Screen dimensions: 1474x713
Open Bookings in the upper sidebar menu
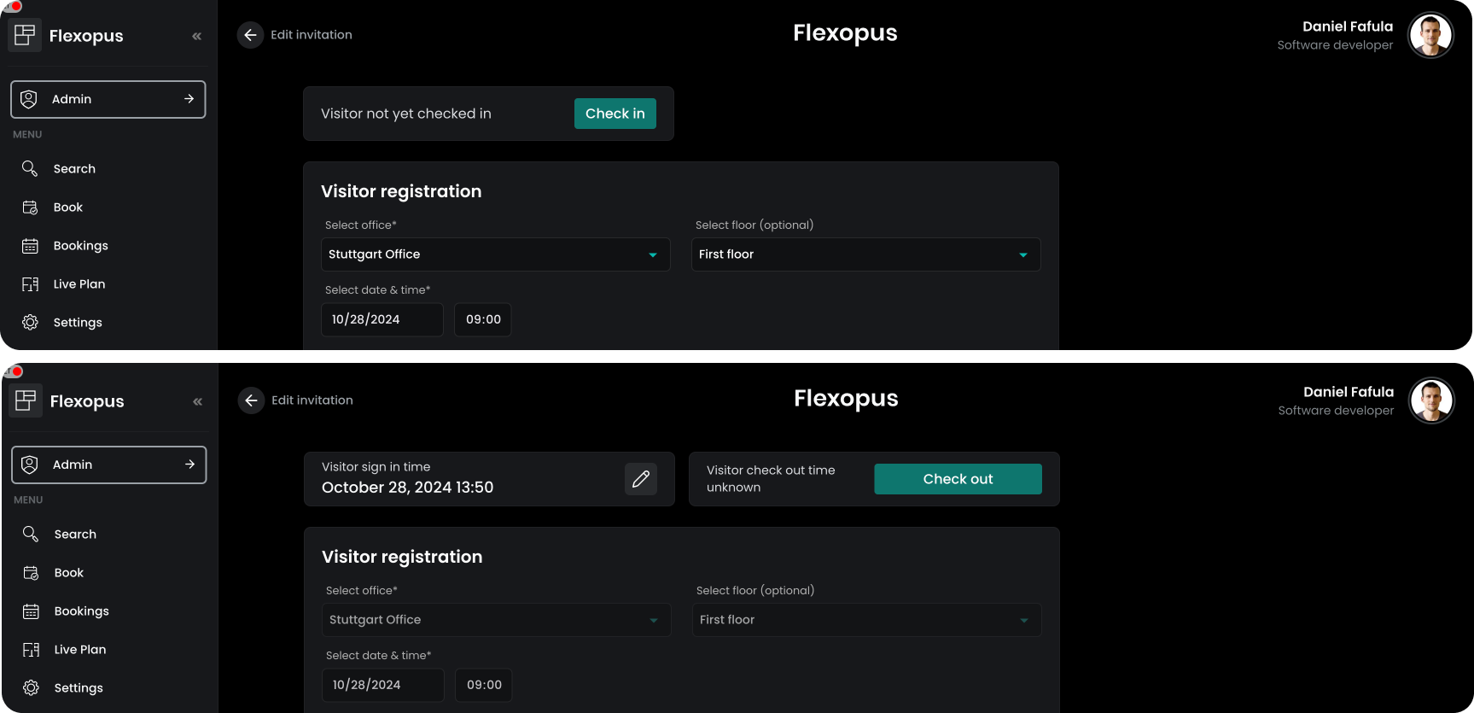[x=80, y=246]
